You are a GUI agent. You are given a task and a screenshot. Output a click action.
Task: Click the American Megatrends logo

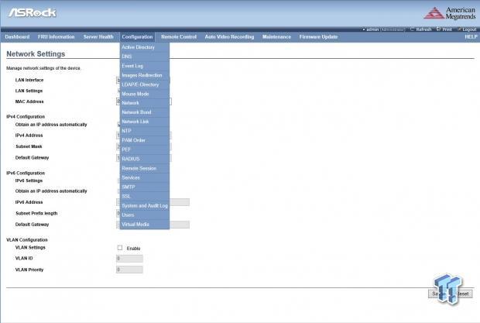(x=450, y=13)
